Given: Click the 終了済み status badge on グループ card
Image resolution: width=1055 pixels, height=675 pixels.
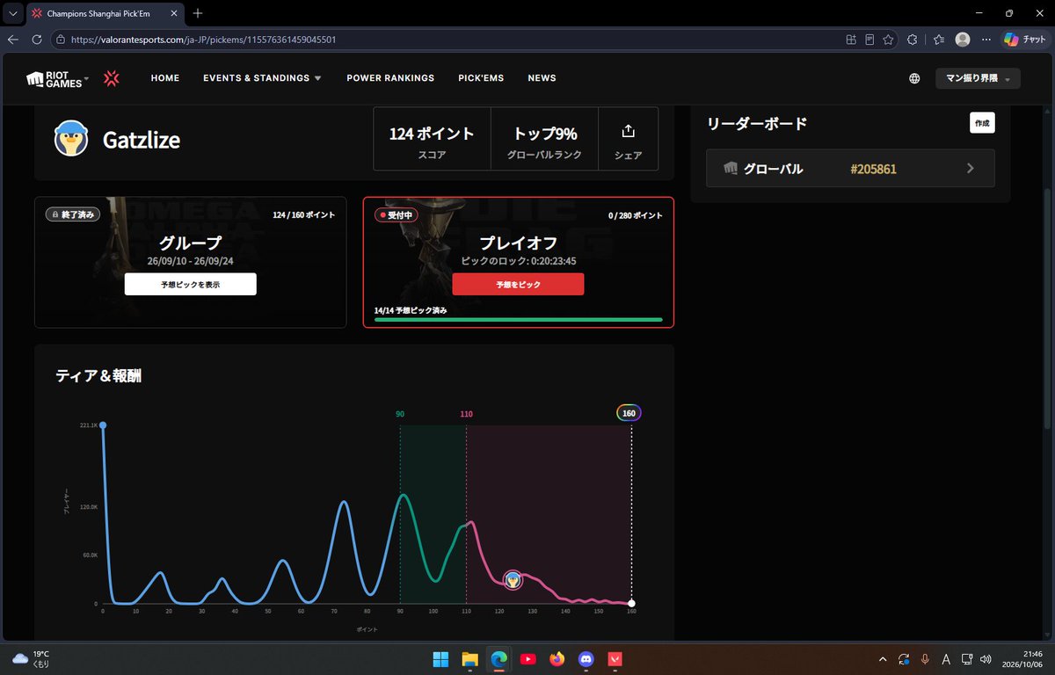Looking at the screenshot, I should point(72,214).
